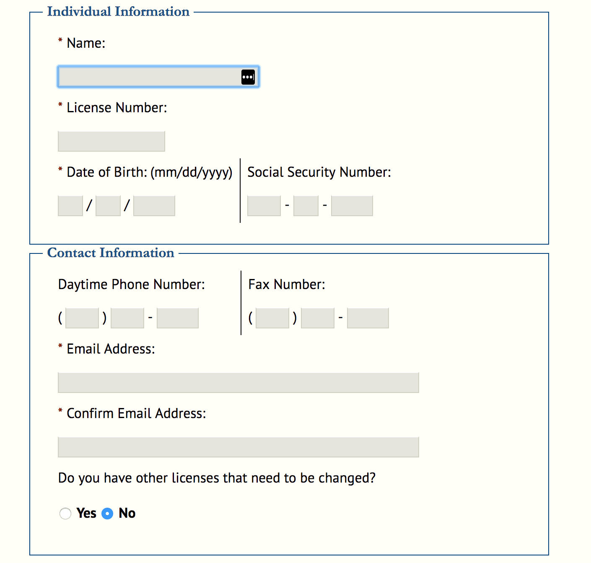The height and width of the screenshot is (563, 591).
Task: Focus the birth month box
Action: (70, 206)
